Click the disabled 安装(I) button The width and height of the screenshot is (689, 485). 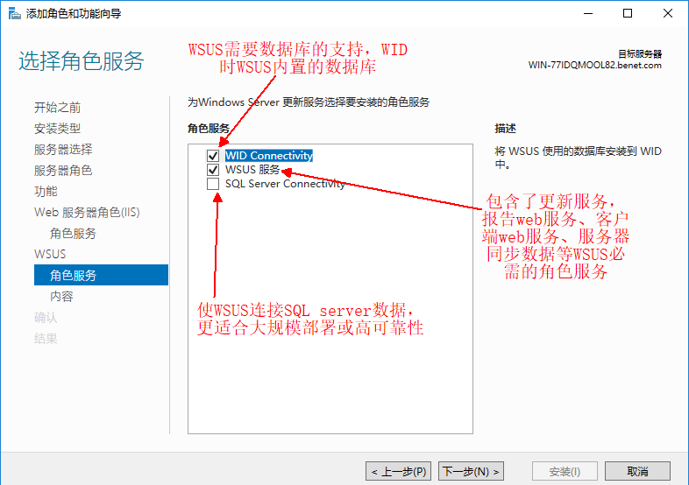click(x=565, y=471)
